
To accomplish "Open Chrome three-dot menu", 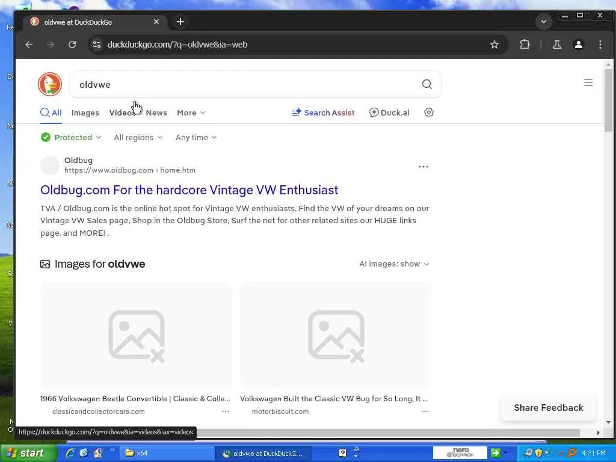I will coord(600,45).
